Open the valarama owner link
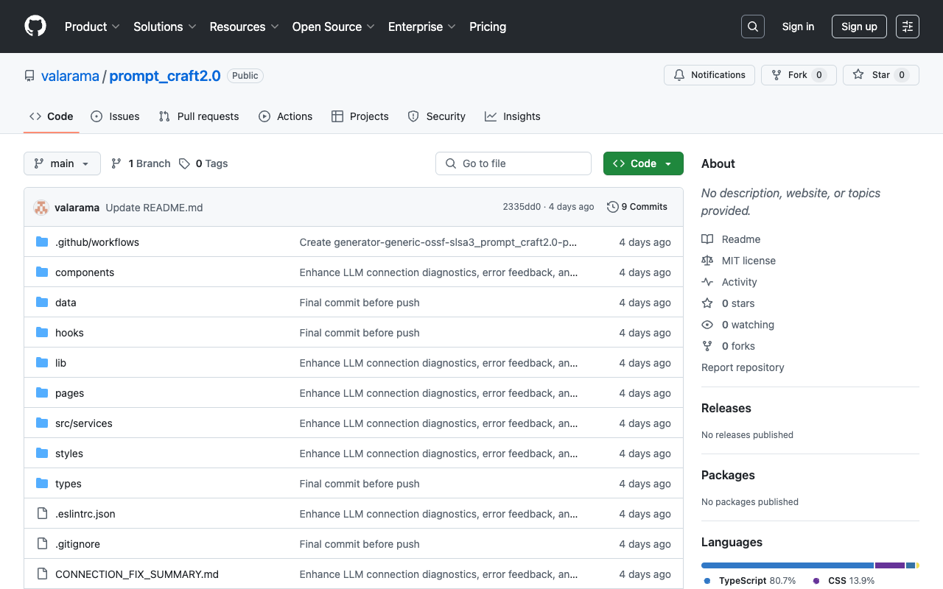This screenshot has height=589, width=943. coord(70,76)
